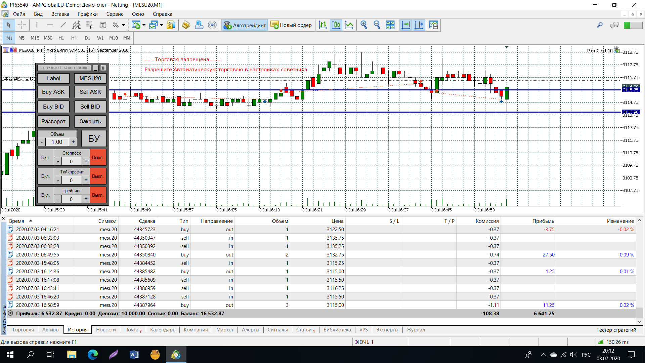The image size is (645, 363).
Task: Turn off Стоплосс with Выкл. button
Action: coord(98,157)
